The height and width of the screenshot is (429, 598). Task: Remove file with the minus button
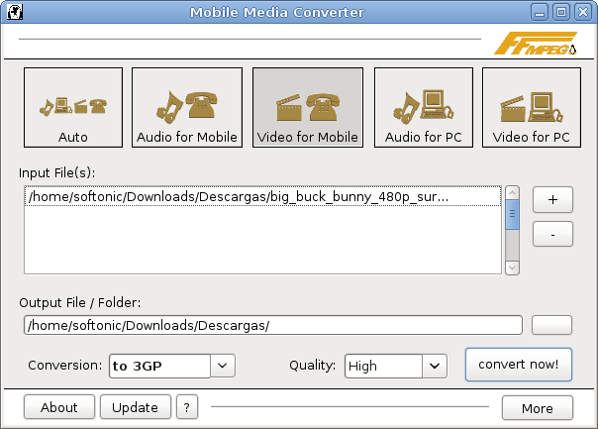coord(552,234)
